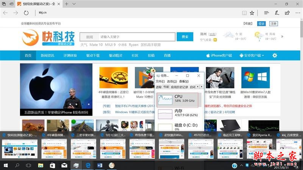Switch to the 4970万的主 window preview
303x170 pixels.
(201, 146)
